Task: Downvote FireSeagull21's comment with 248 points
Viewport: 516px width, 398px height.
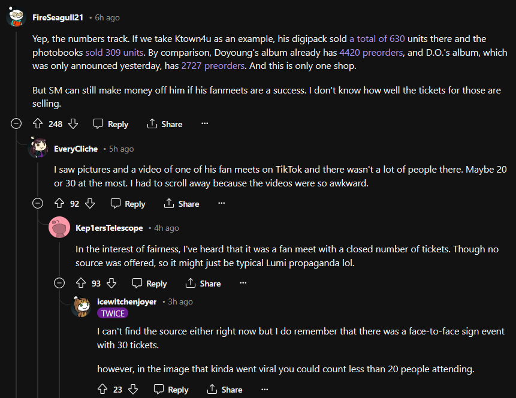Action: point(73,124)
